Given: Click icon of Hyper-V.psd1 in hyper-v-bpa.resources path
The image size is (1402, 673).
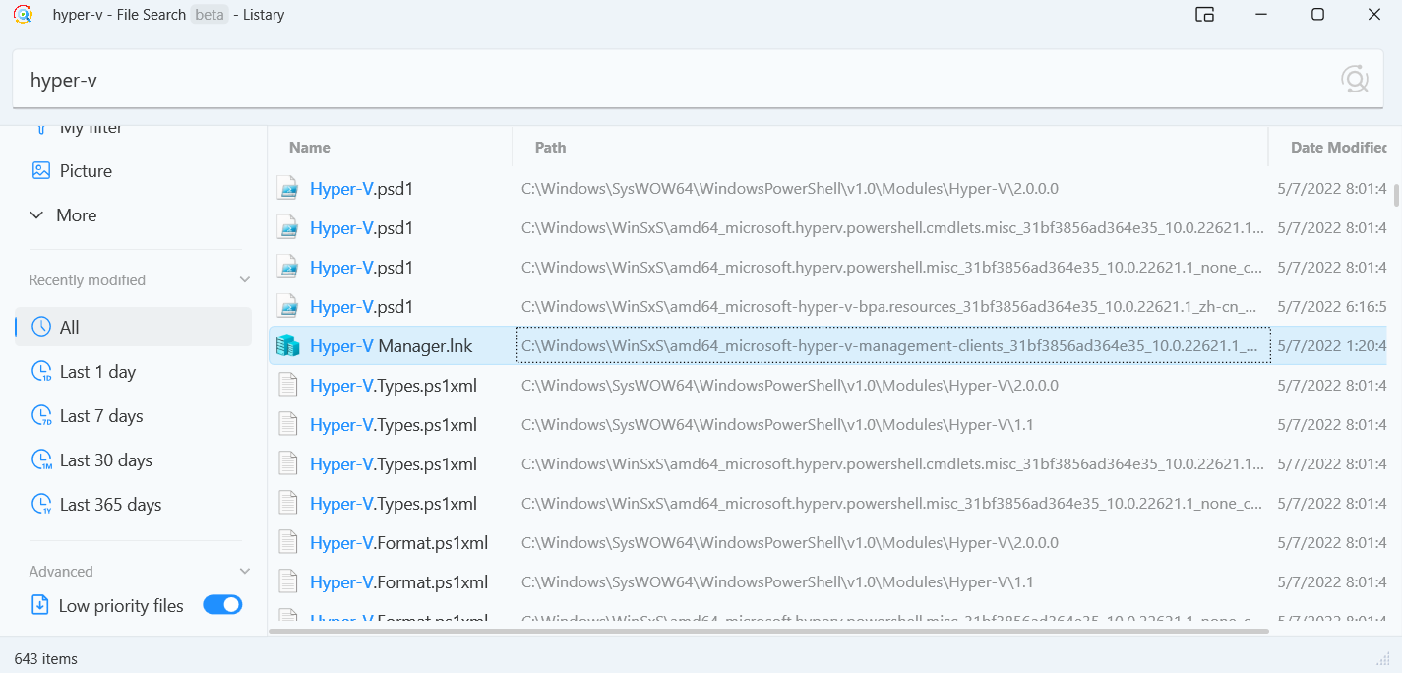Looking at the screenshot, I should click(x=287, y=306).
